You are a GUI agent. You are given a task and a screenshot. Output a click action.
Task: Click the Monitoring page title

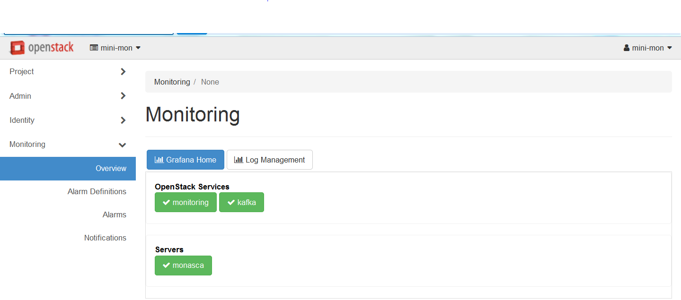(x=193, y=114)
